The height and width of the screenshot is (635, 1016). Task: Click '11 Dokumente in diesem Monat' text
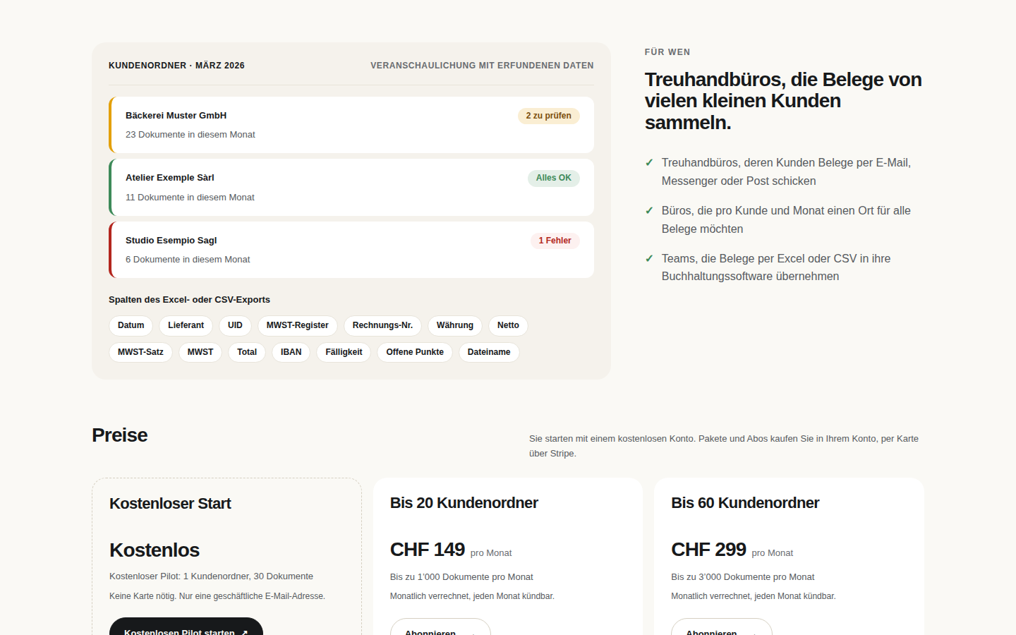pos(190,198)
